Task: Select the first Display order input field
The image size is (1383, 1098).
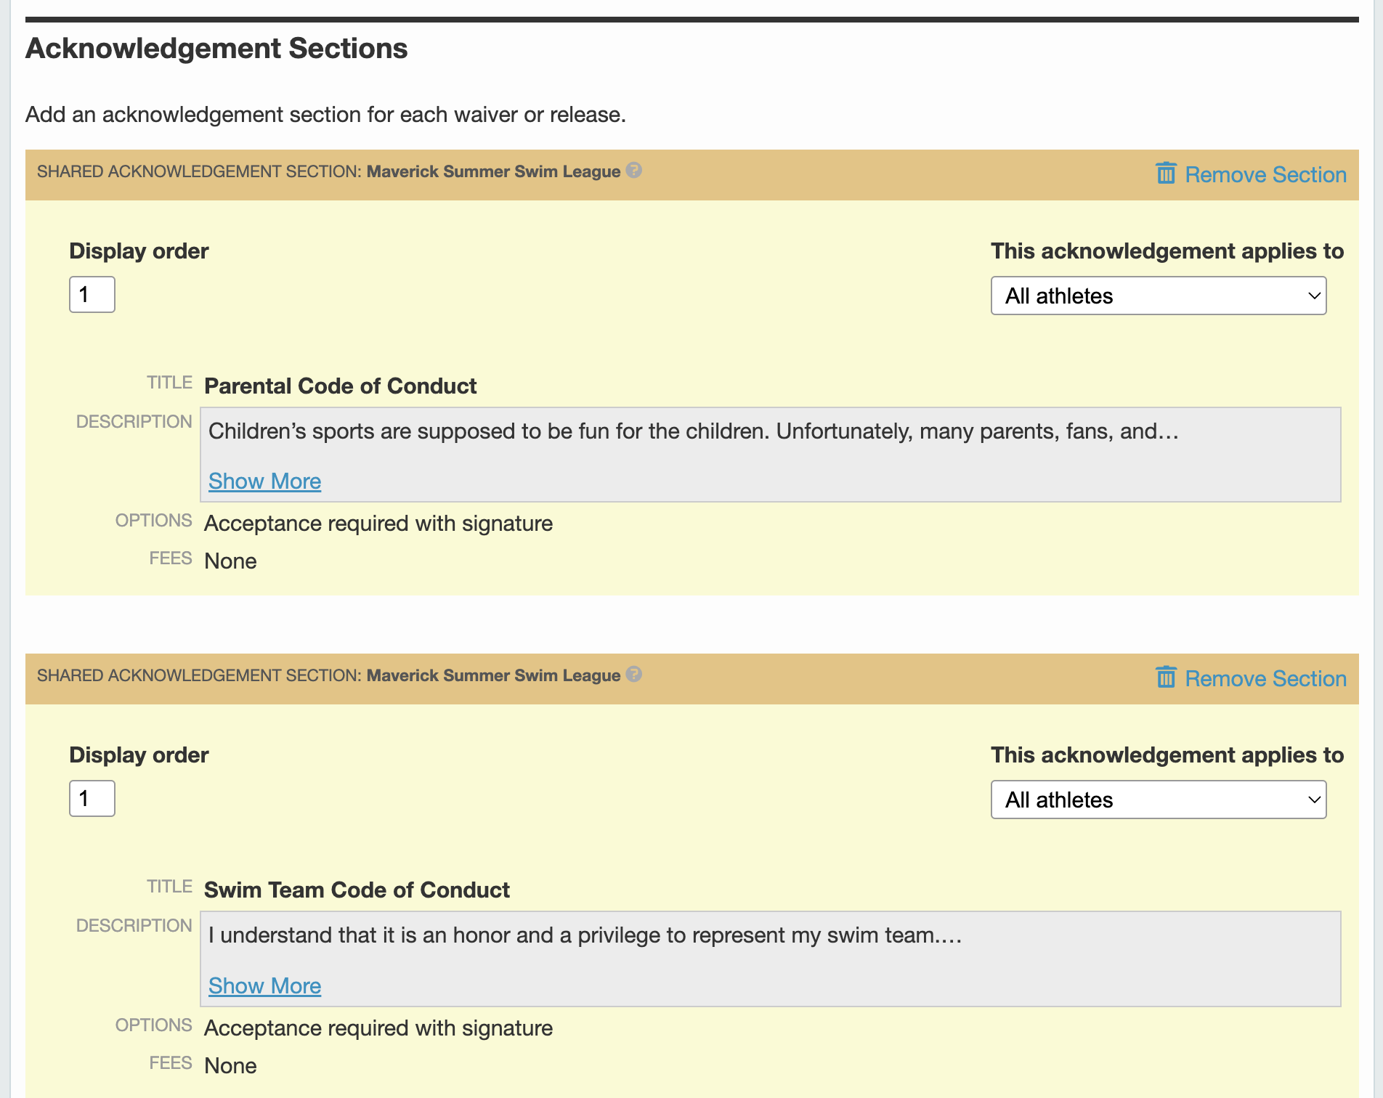Action: (92, 294)
